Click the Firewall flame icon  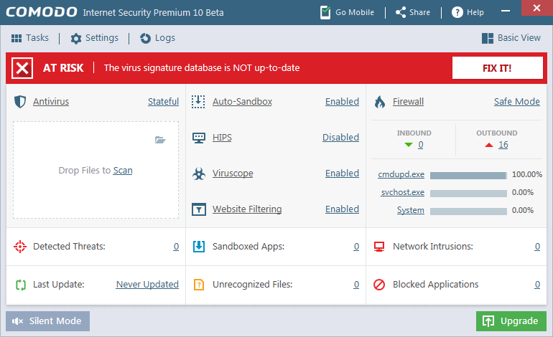point(379,102)
